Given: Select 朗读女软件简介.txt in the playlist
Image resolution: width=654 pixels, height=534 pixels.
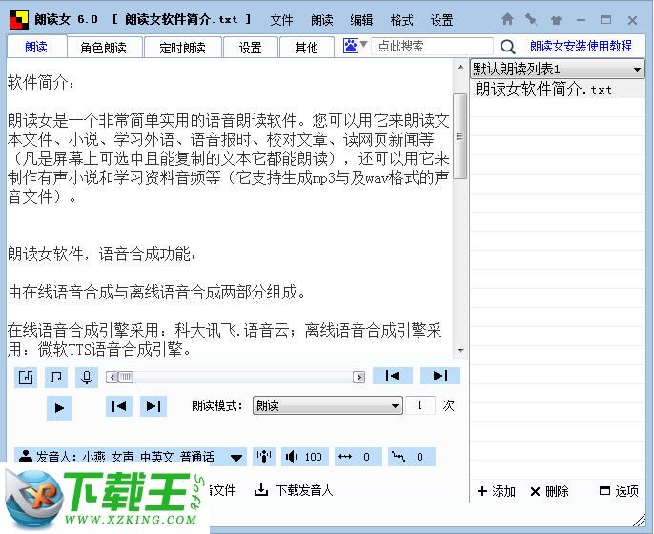Looking at the screenshot, I should [557, 89].
